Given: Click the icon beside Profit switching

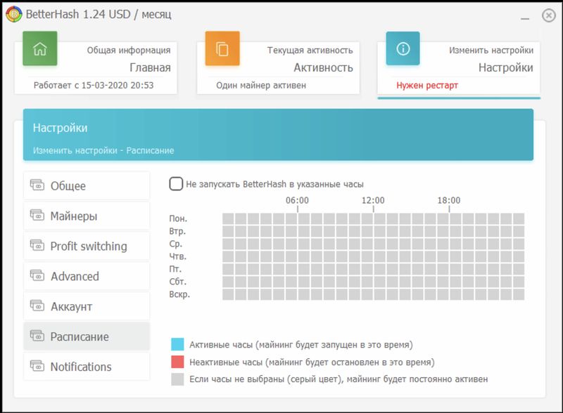Looking at the screenshot, I should point(37,246).
